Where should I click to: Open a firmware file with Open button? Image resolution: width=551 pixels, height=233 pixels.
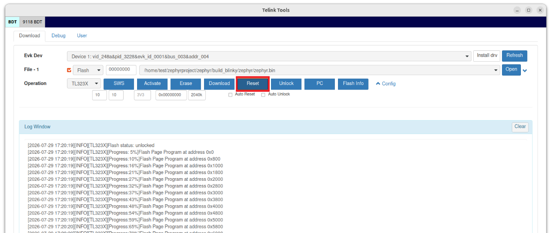tap(511, 70)
